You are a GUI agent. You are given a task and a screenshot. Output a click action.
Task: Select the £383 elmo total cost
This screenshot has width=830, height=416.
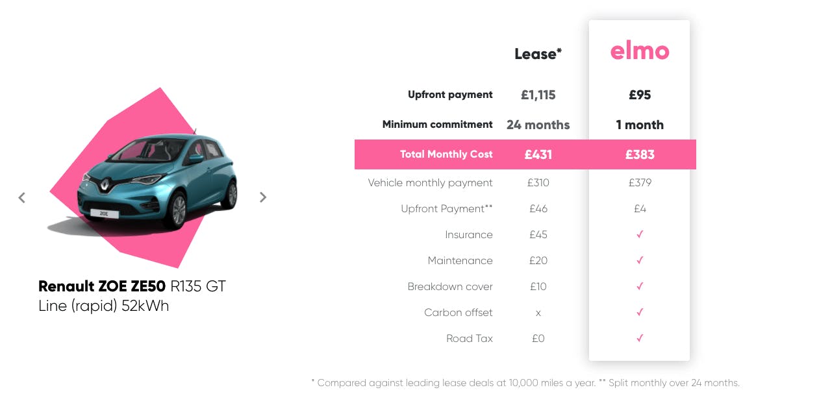tap(640, 154)
